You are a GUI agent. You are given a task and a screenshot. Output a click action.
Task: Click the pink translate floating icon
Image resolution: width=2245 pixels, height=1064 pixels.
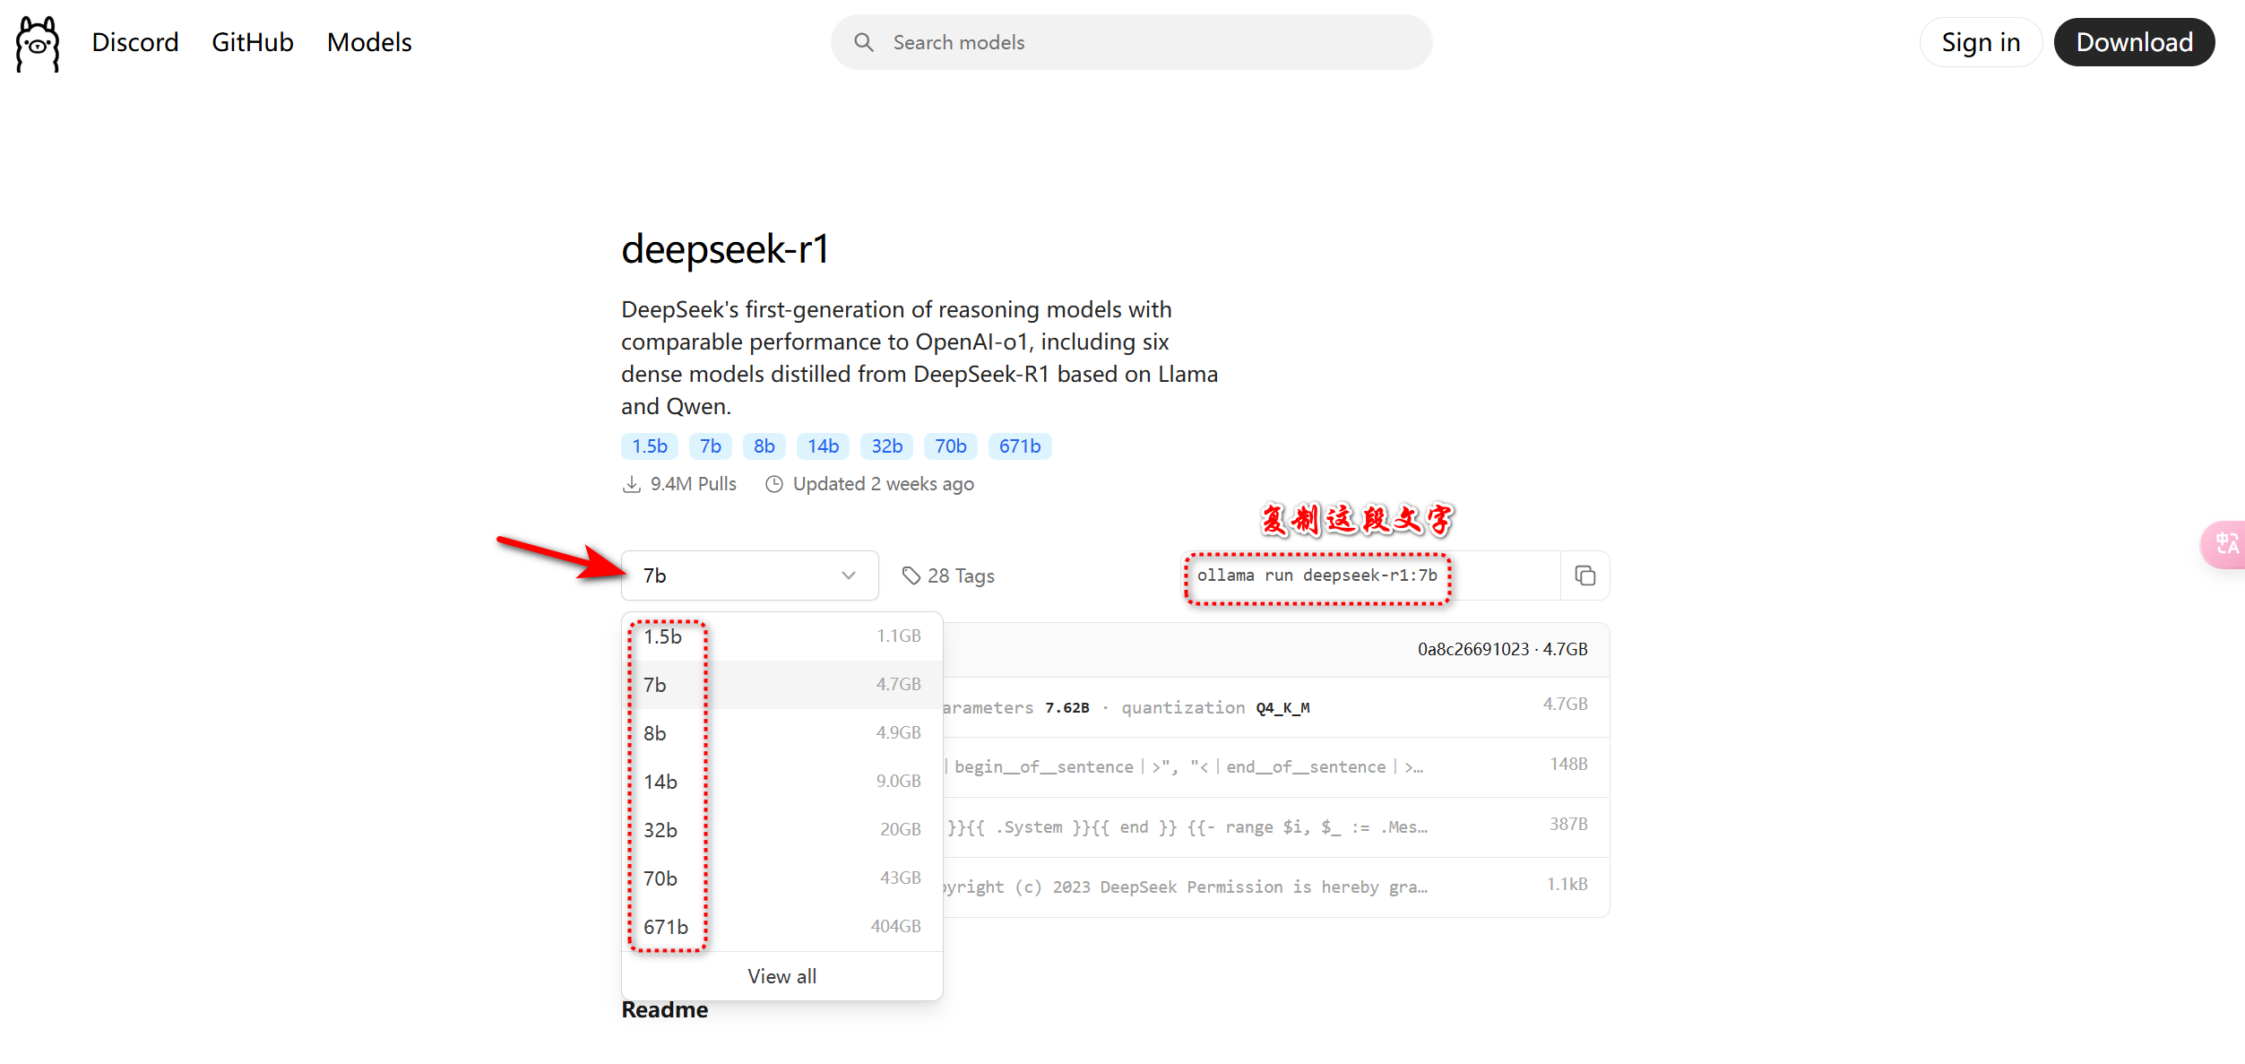[x=2226, y=544]
